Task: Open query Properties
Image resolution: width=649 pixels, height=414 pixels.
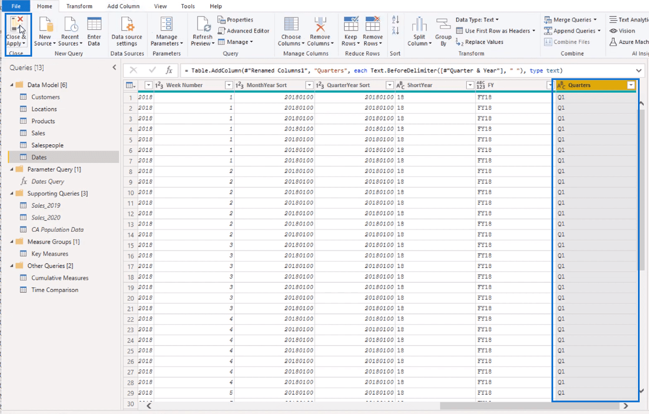Action: [235, 19]
